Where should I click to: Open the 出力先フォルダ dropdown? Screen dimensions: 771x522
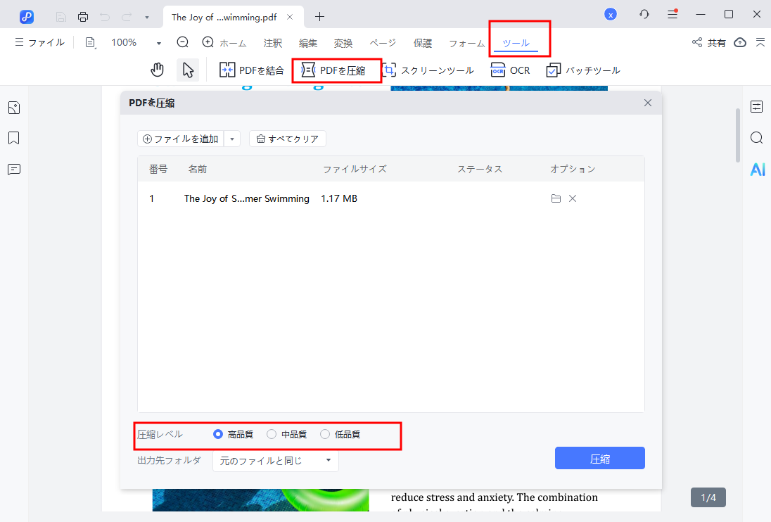click(276, 460)
